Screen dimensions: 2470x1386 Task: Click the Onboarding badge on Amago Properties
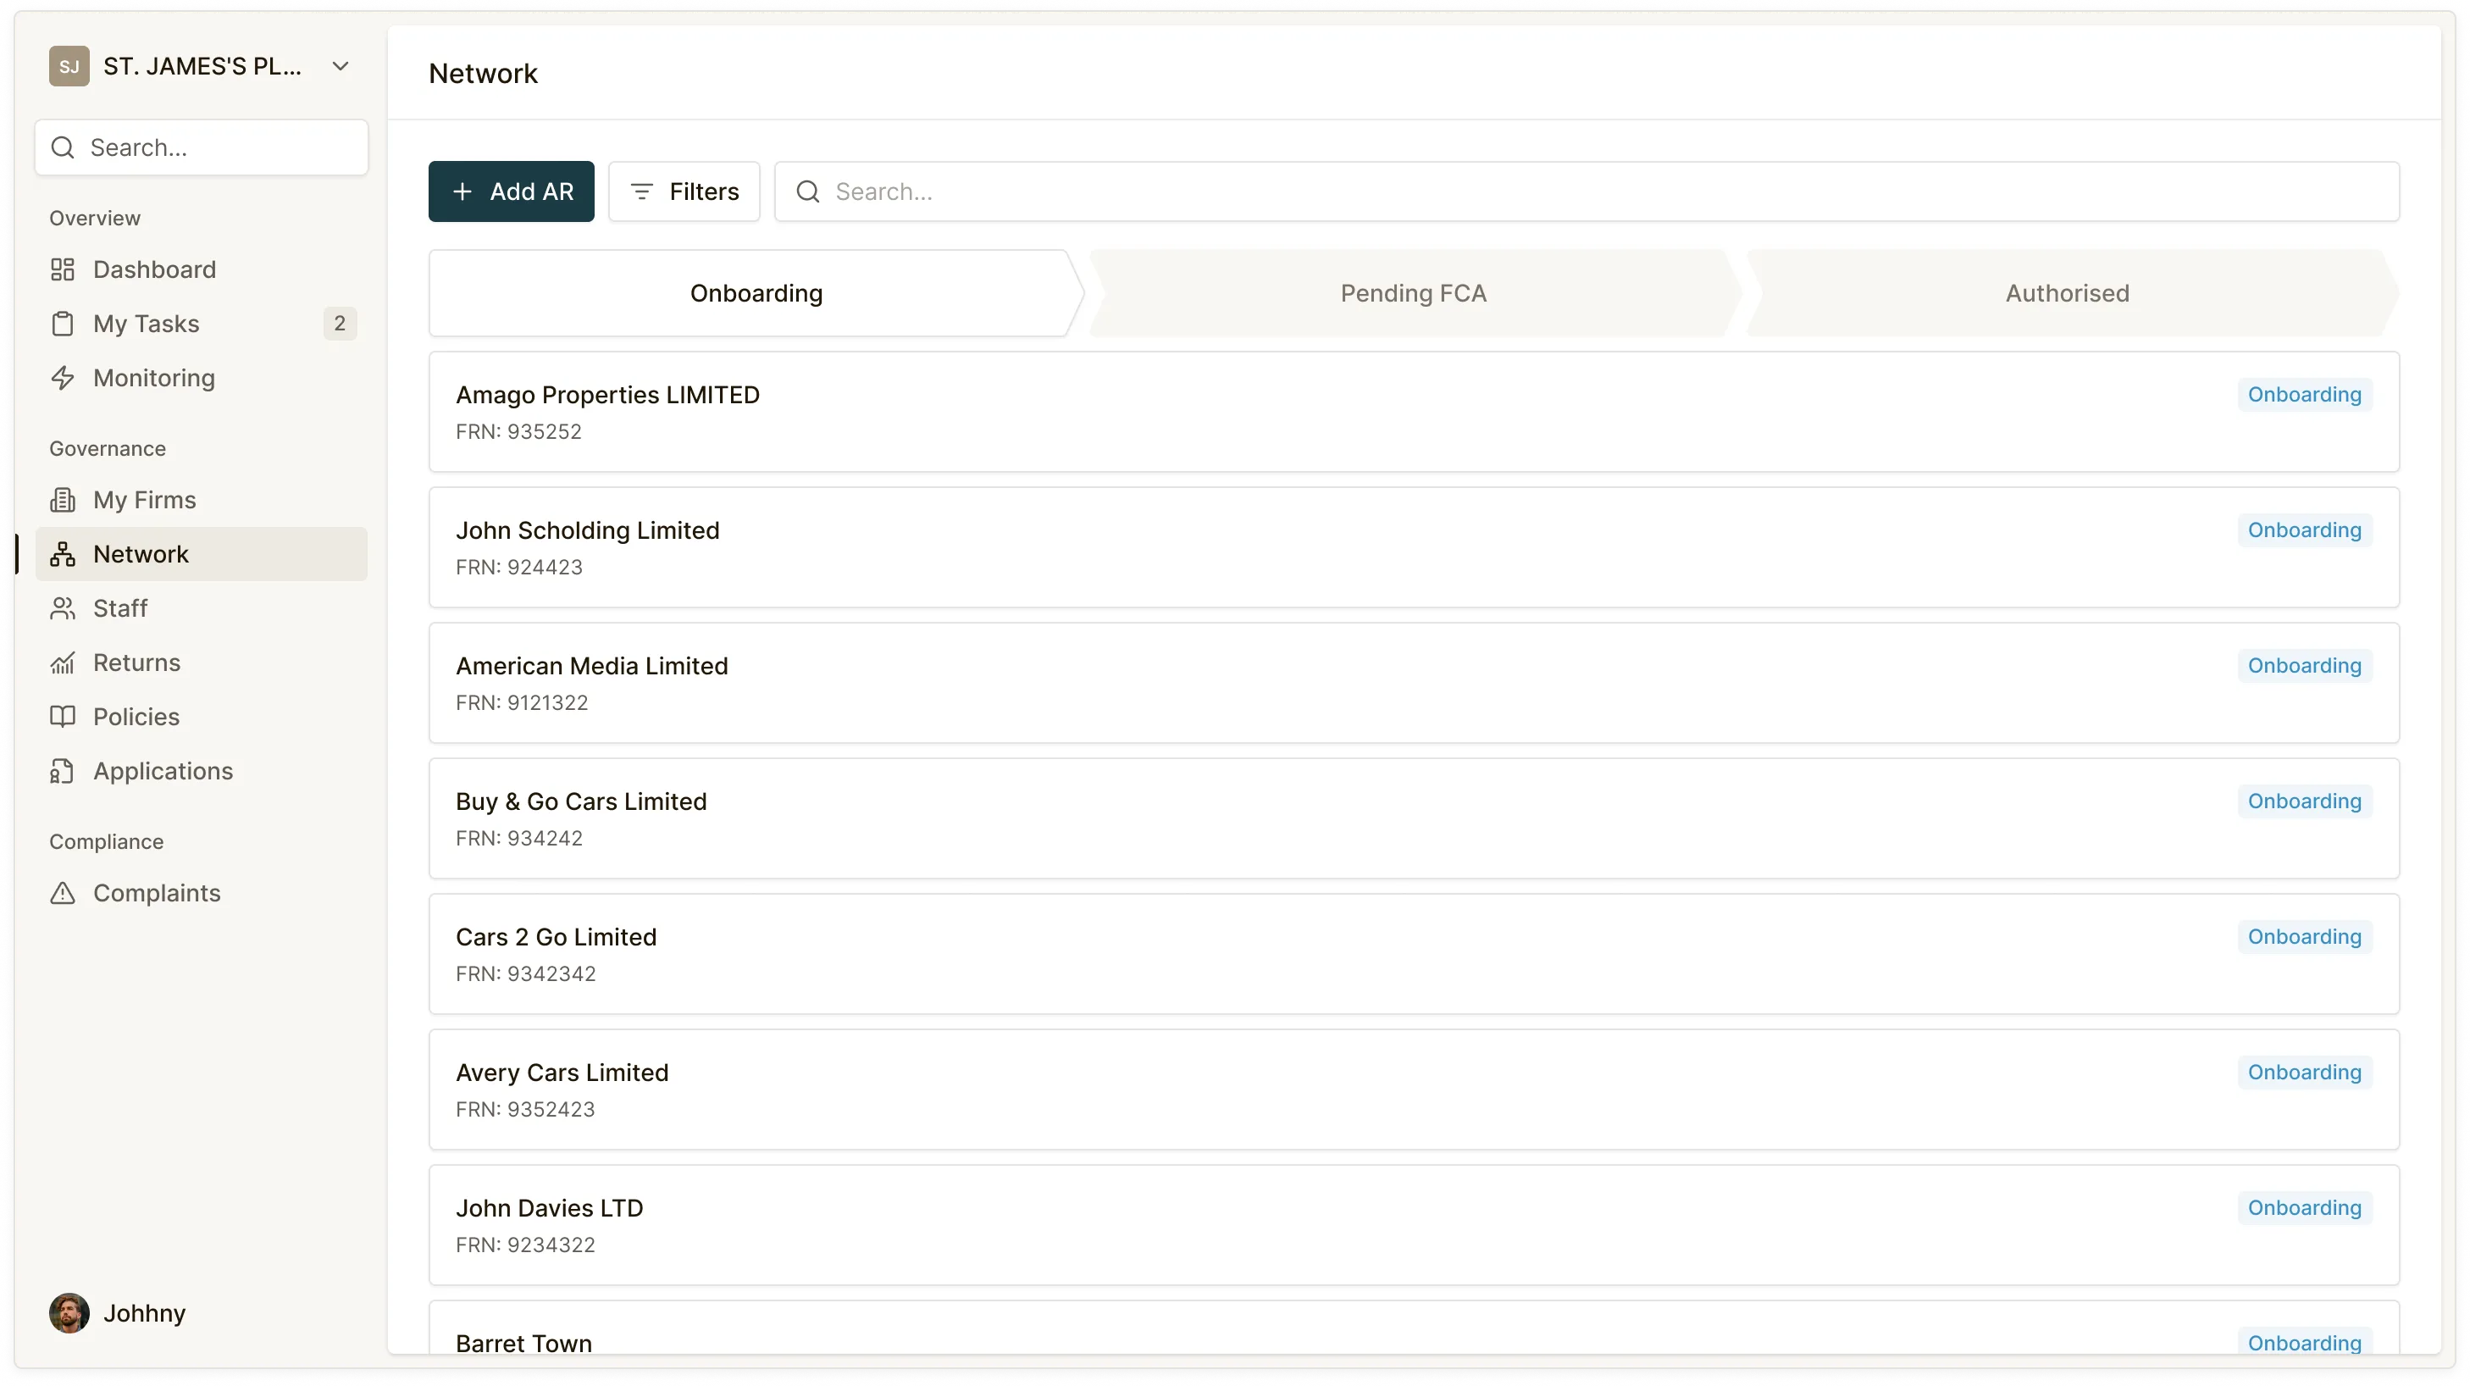tap(2303, 394)
